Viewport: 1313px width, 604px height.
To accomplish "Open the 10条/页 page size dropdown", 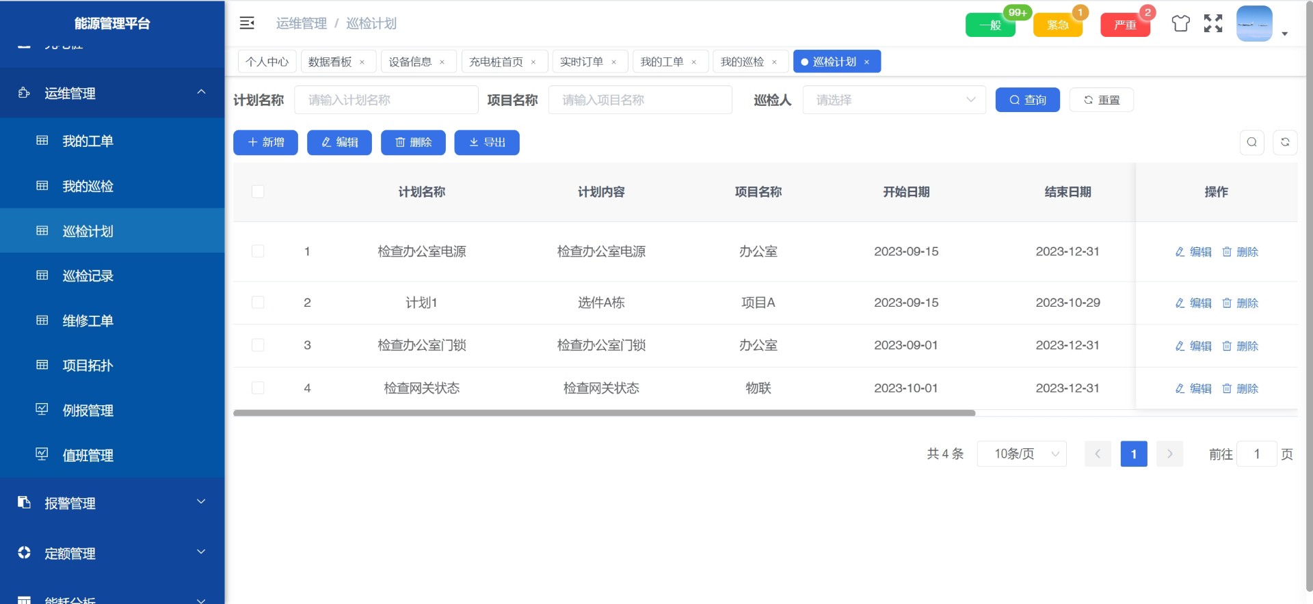I will tap(1022, 454).
